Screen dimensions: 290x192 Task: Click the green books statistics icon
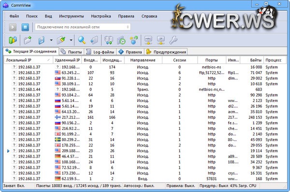13,40
